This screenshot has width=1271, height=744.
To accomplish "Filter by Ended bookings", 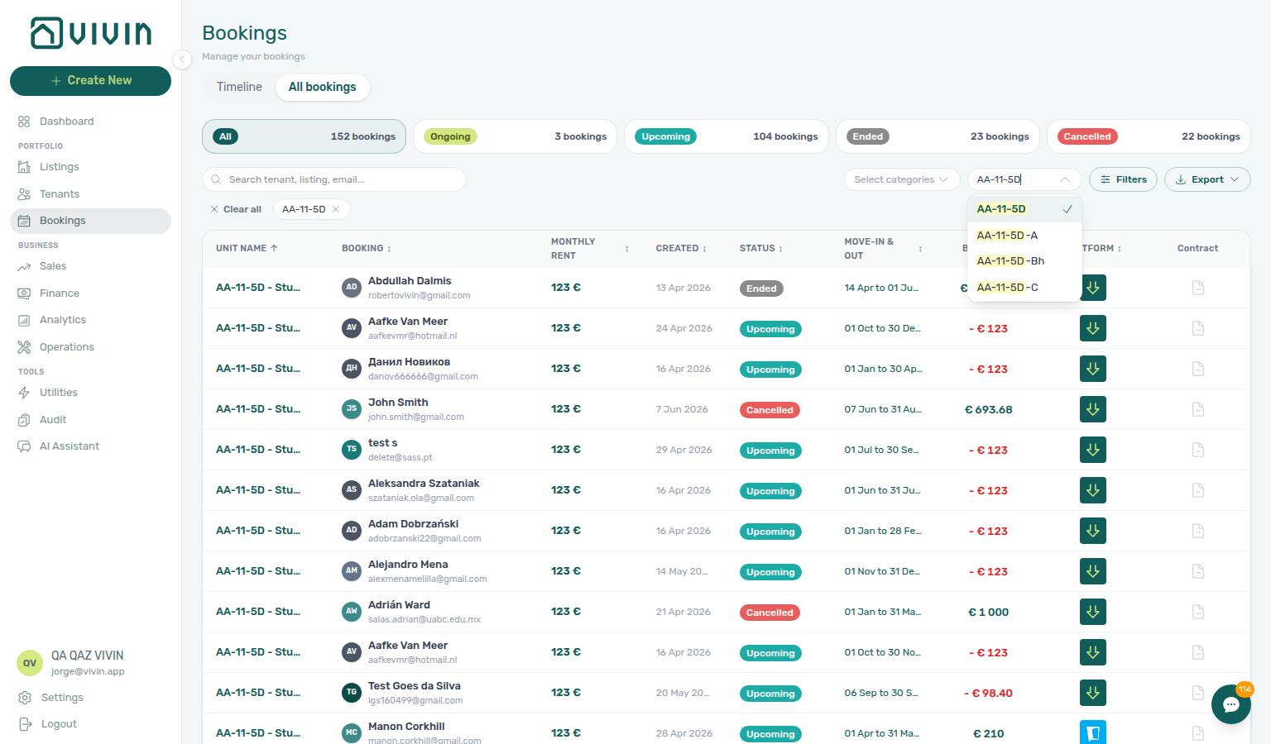I will click(938, 136).
